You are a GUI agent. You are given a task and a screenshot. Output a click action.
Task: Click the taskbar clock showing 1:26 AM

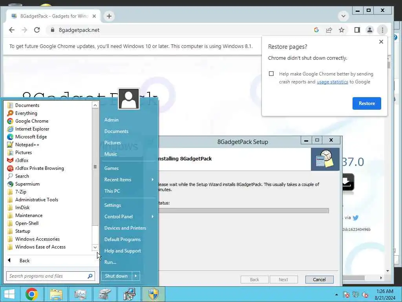coord(385,295)
